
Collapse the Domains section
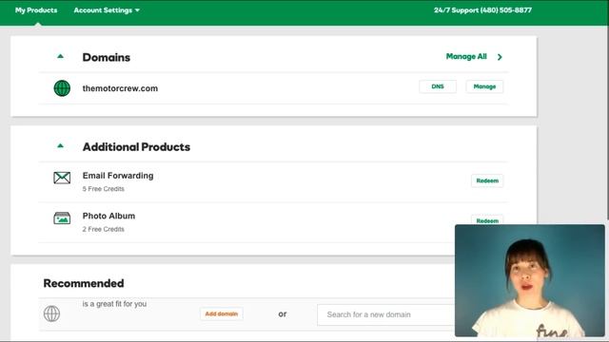coord(60,56)
